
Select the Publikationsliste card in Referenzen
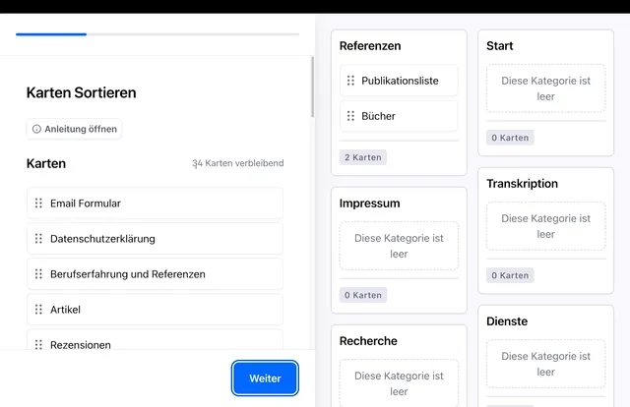tap(399, 81)
